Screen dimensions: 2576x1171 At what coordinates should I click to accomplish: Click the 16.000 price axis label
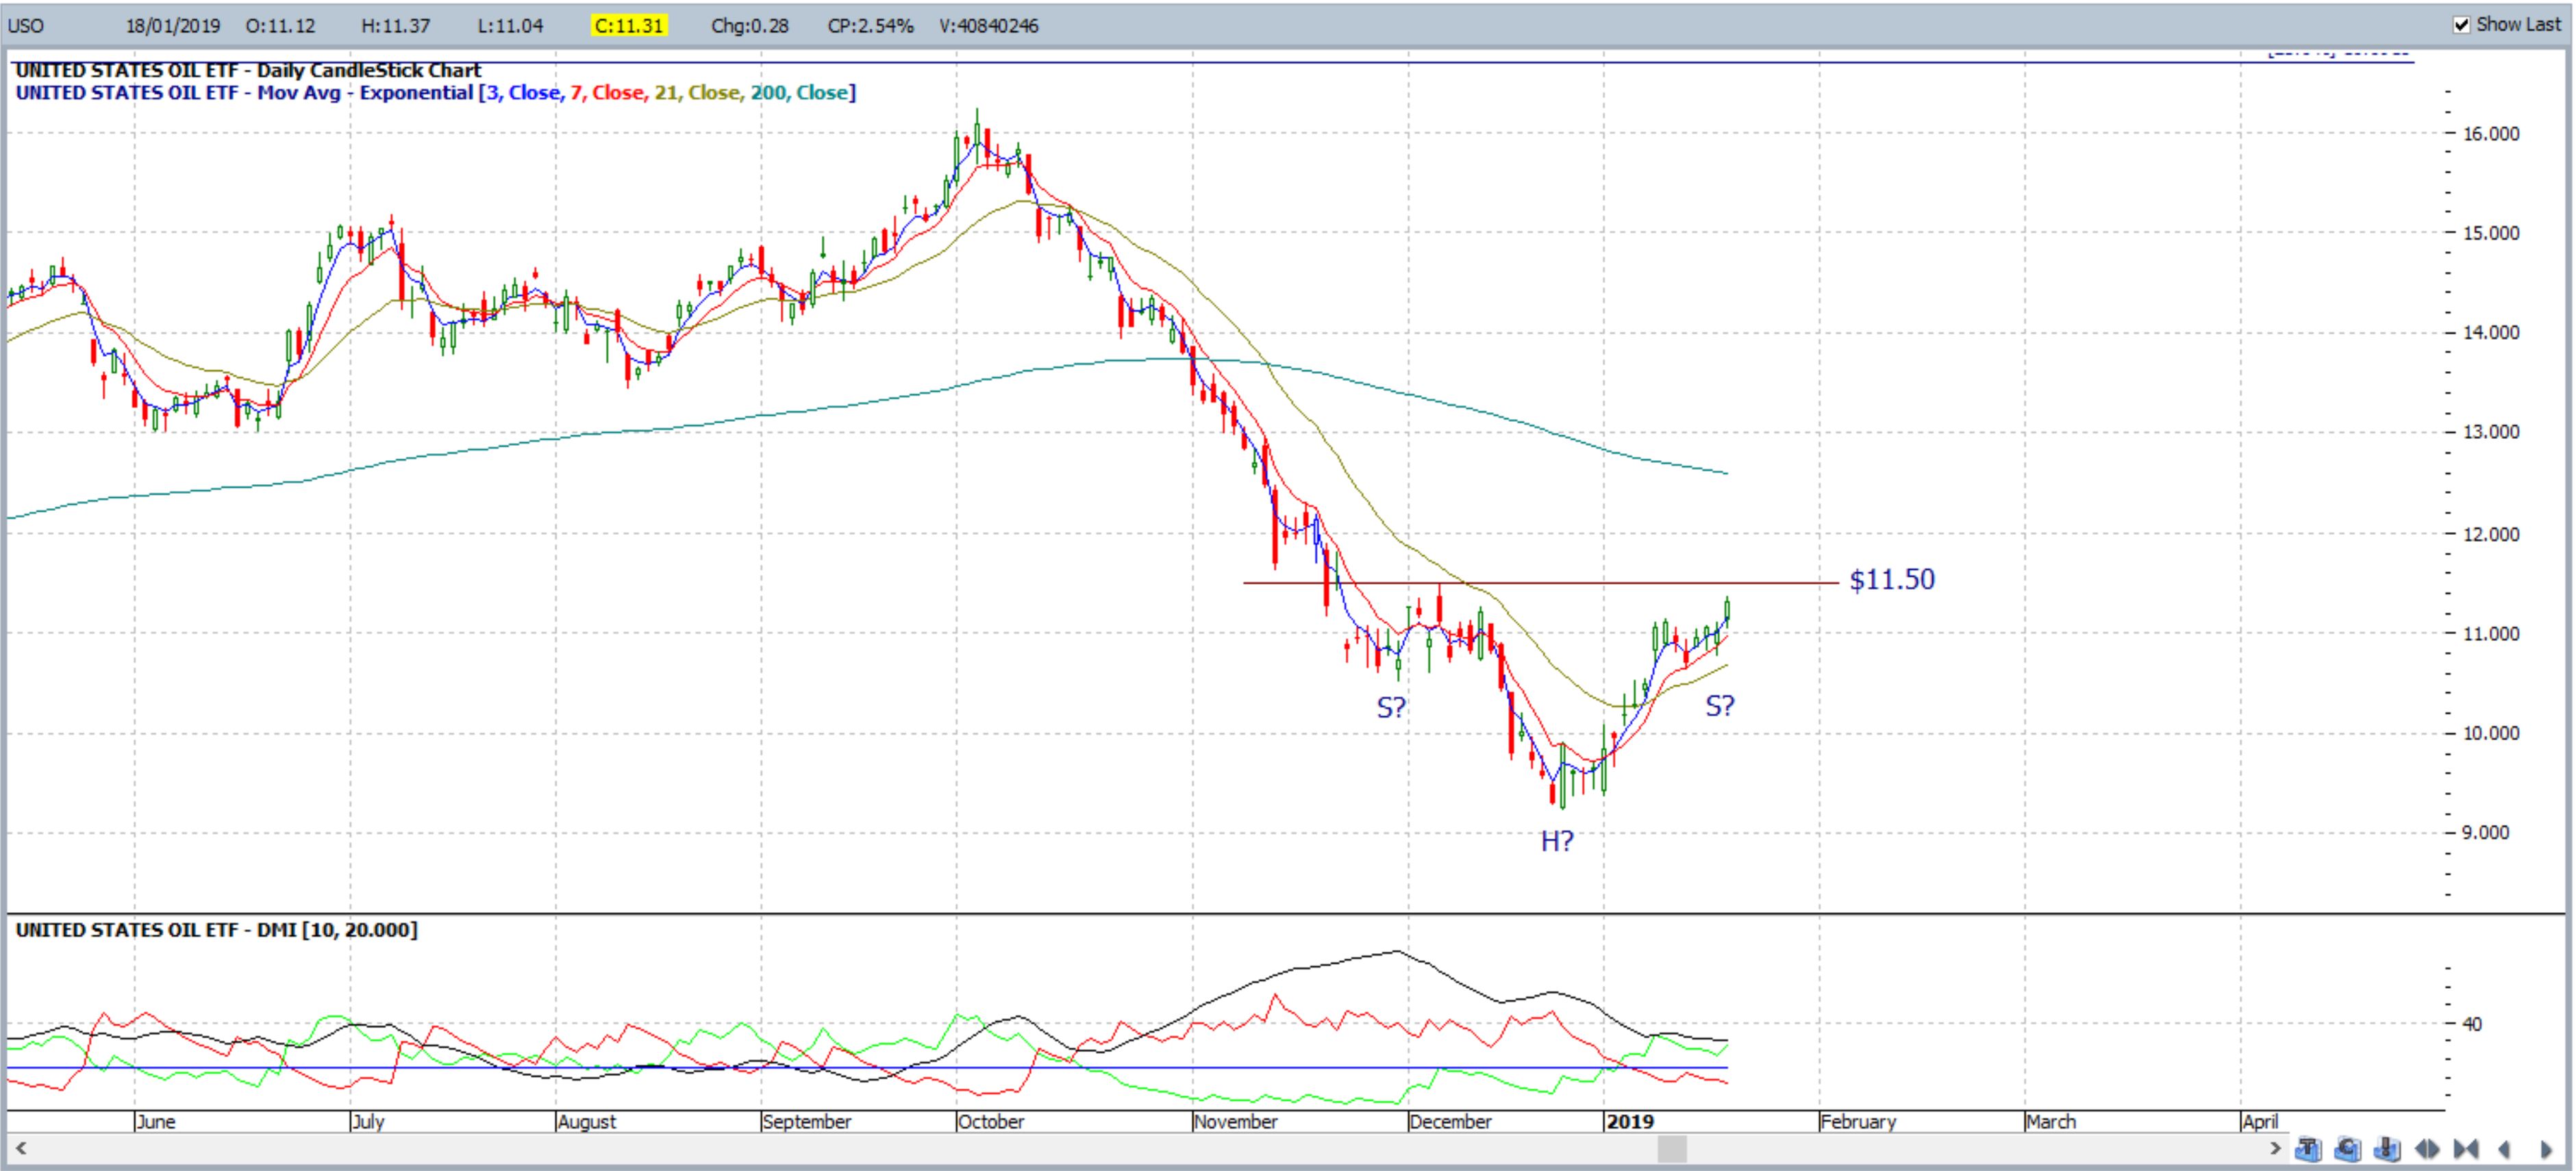[2491, 134]
